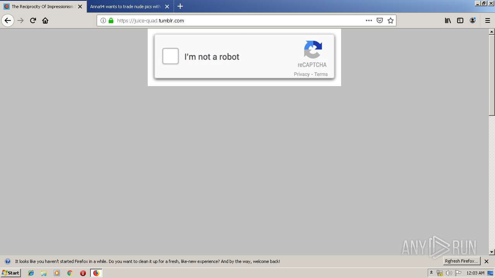The width and height of the screenshot is (495, 278).
Task: Open the media player taskbar icon
Action: (57, 273)
